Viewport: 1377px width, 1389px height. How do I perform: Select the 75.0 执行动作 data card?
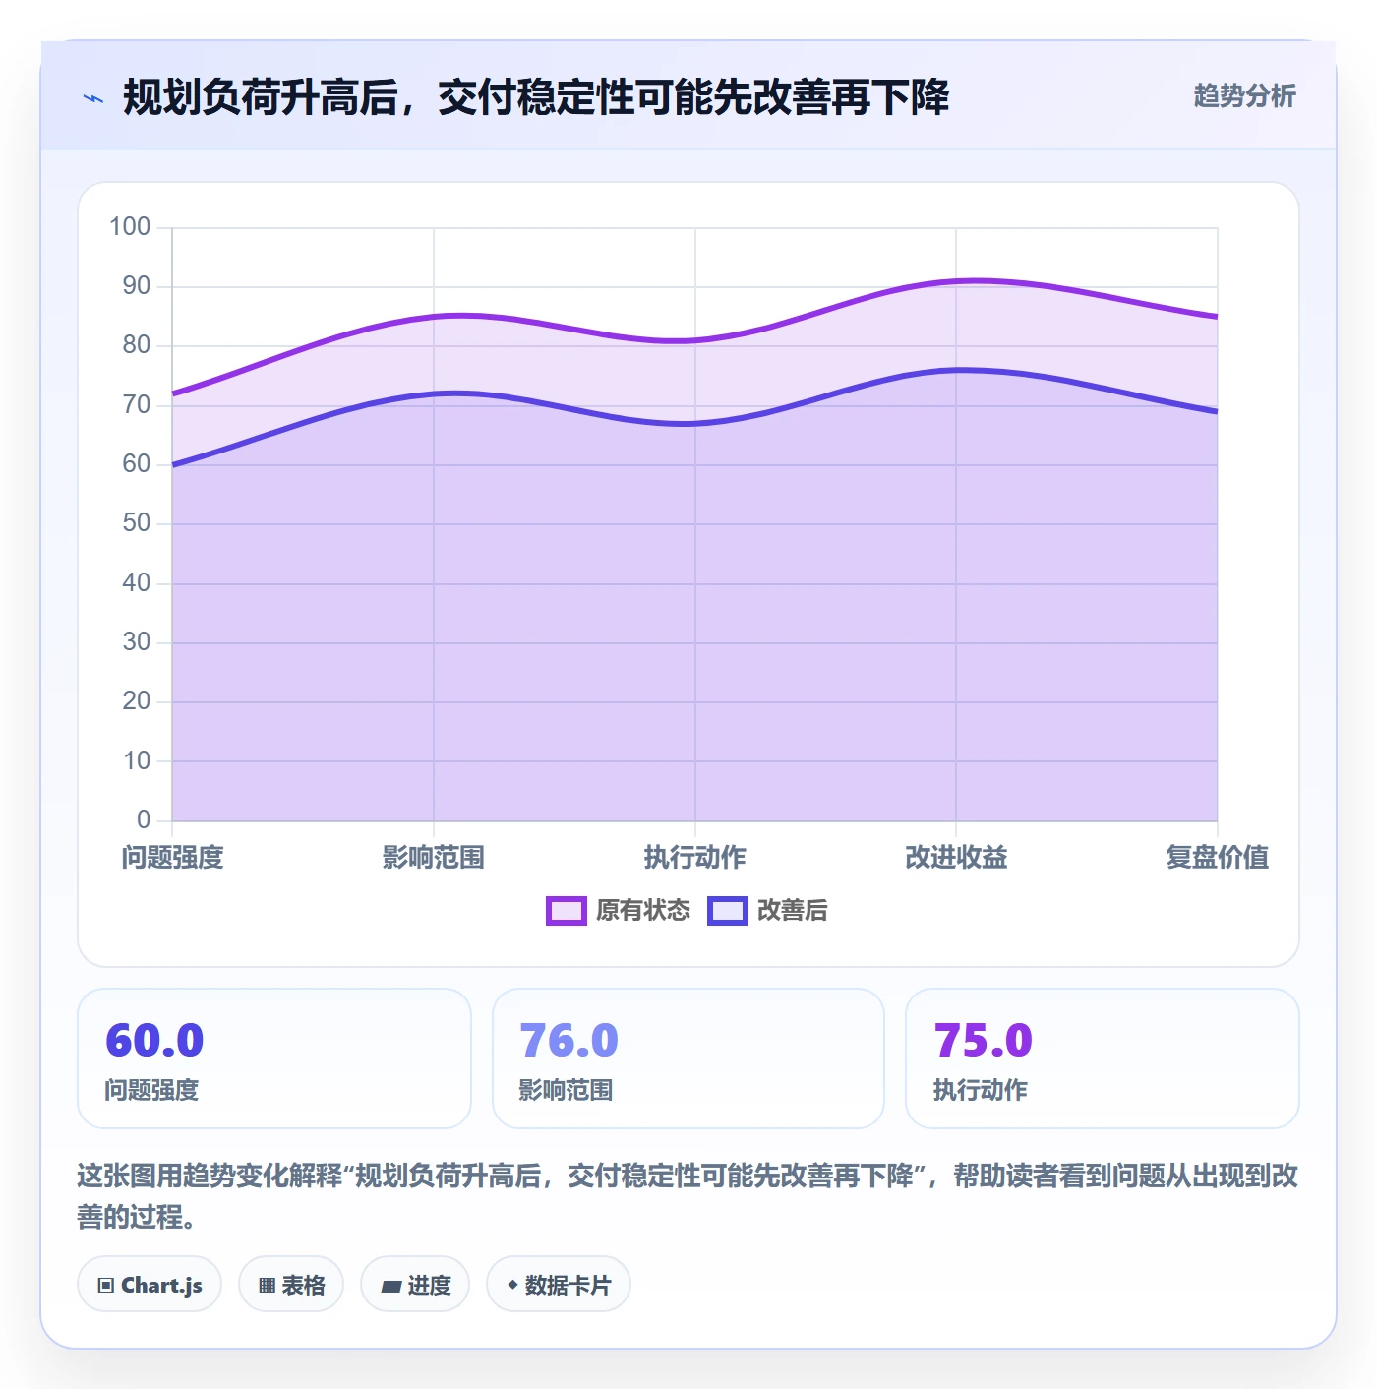pos(1103,1058)
